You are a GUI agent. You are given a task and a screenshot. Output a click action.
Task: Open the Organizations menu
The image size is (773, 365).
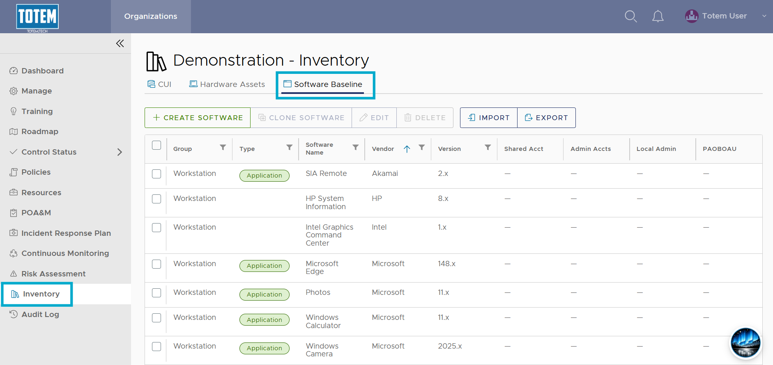point(151,16)
